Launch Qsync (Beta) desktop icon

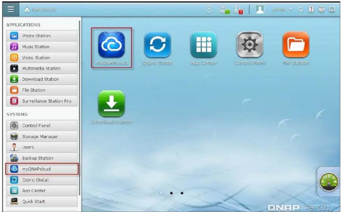[157, 48]
